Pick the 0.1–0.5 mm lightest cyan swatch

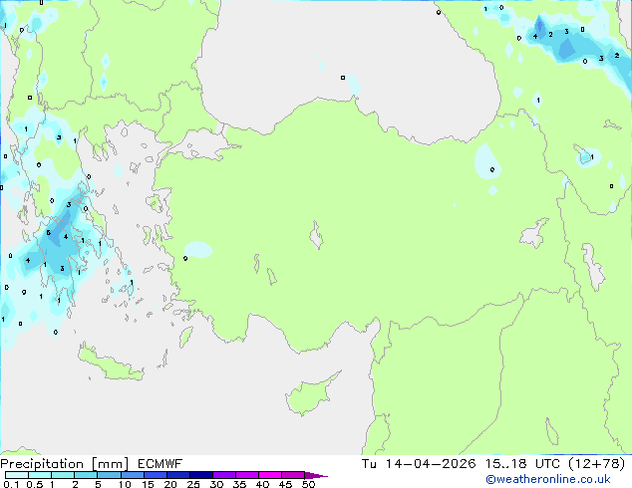[17, 475]
